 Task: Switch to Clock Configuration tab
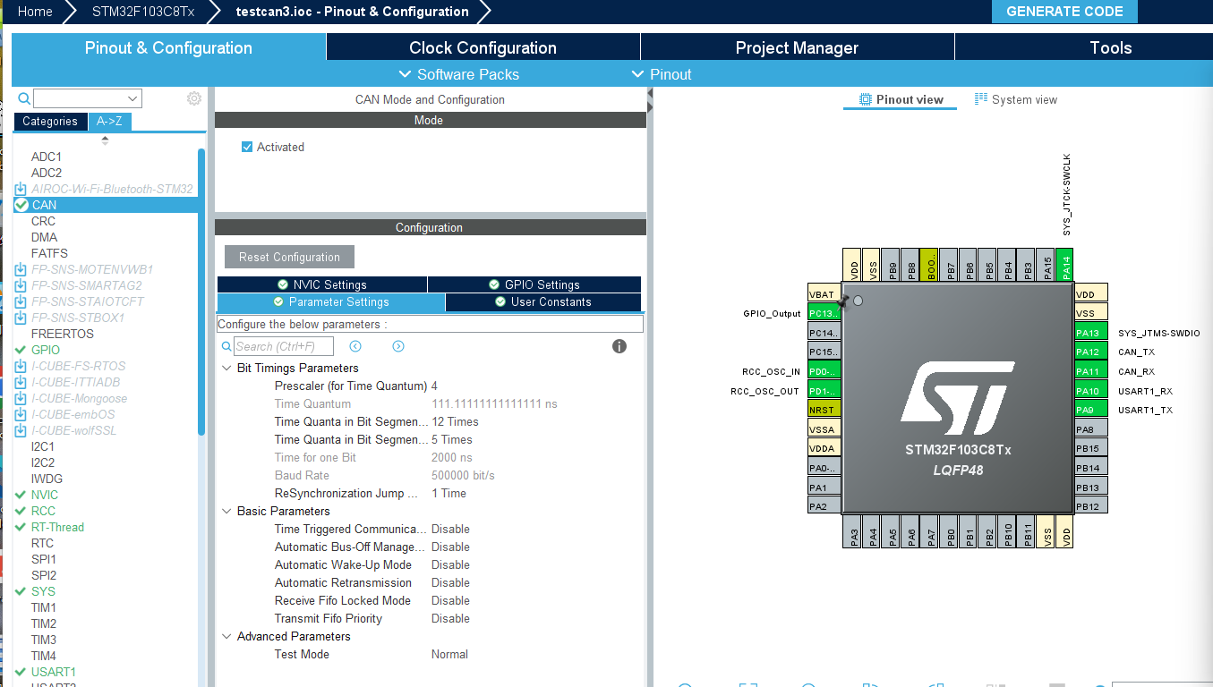point(483,47)
